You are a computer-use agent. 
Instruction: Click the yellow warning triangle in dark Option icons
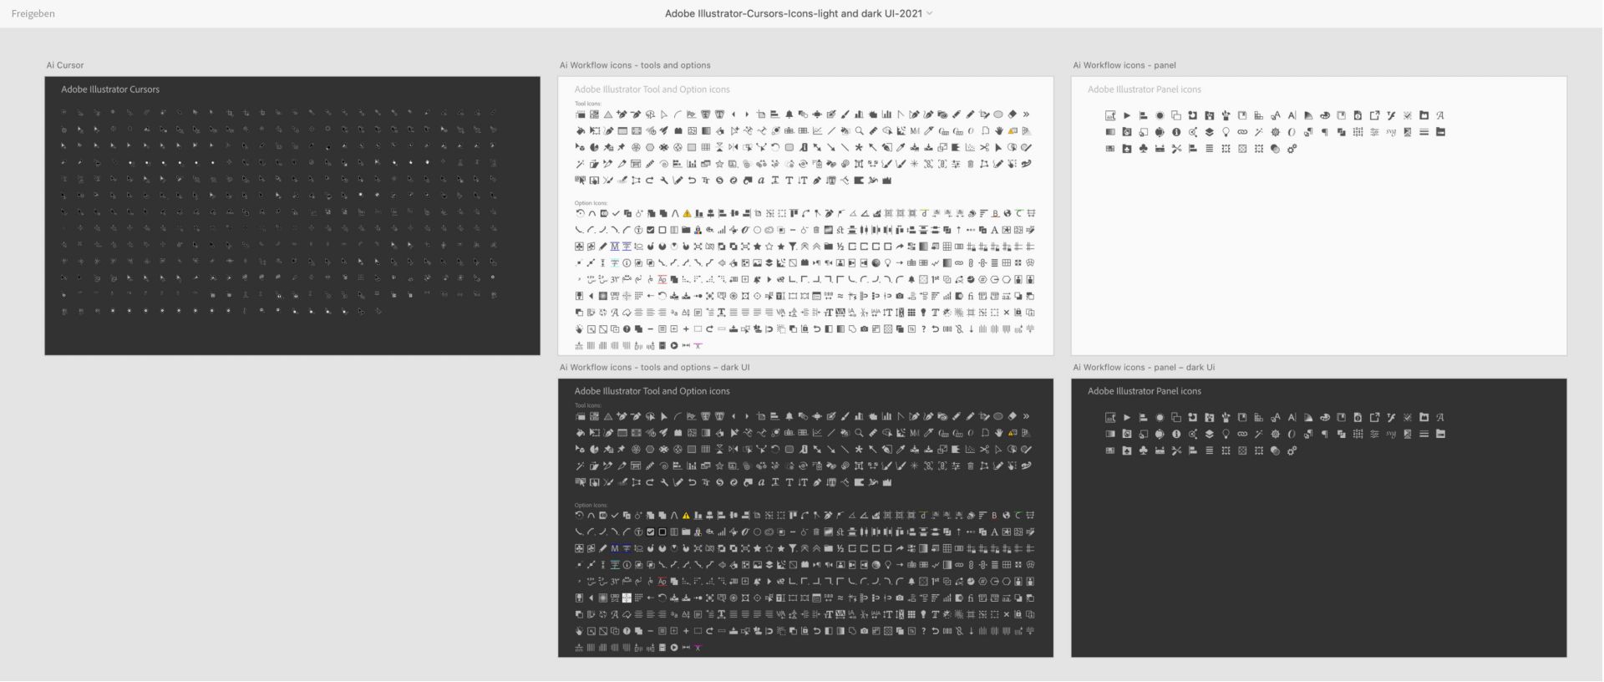[686, 516]
